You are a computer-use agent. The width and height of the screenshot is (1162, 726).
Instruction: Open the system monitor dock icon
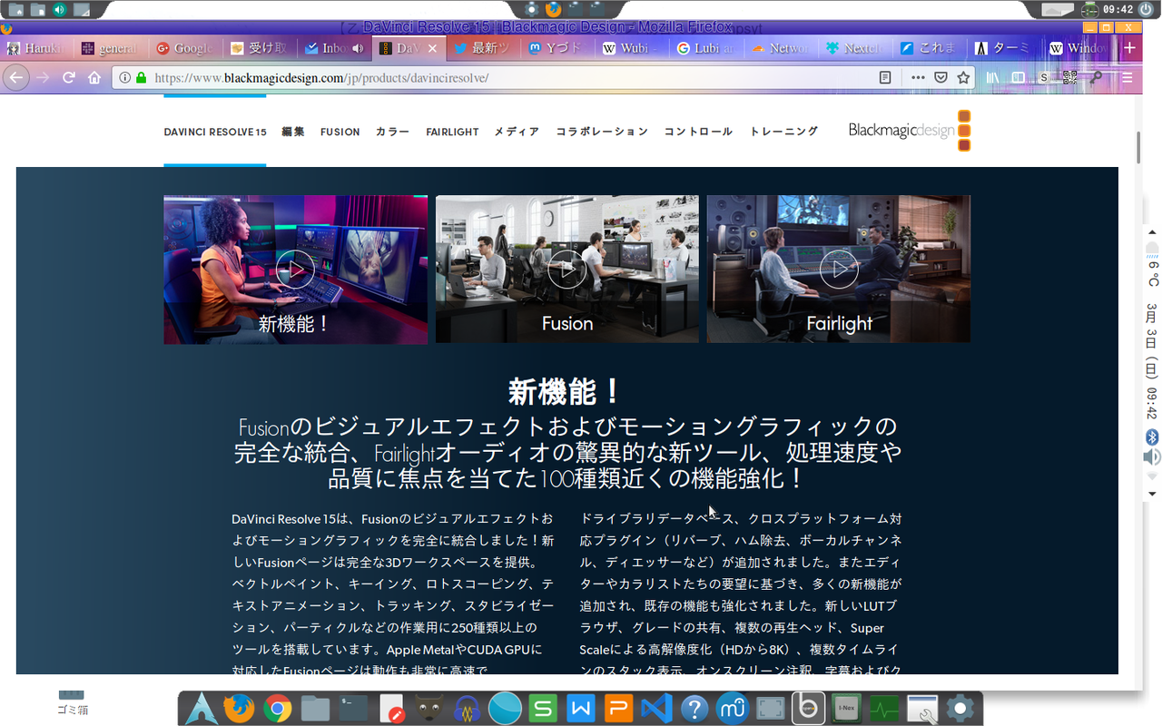point(884,708)
